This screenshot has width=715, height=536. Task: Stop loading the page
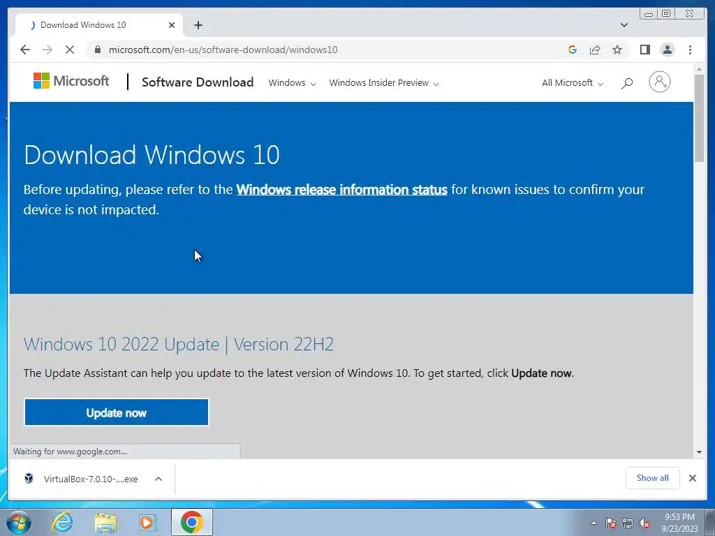tap(70, 50)
